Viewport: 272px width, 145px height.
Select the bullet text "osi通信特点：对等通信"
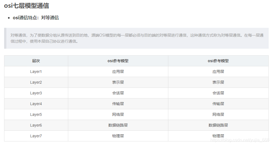click(36, 18)
